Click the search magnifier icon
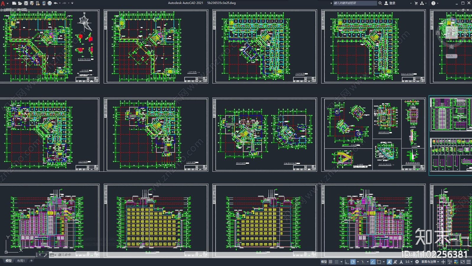 (380, 3)
